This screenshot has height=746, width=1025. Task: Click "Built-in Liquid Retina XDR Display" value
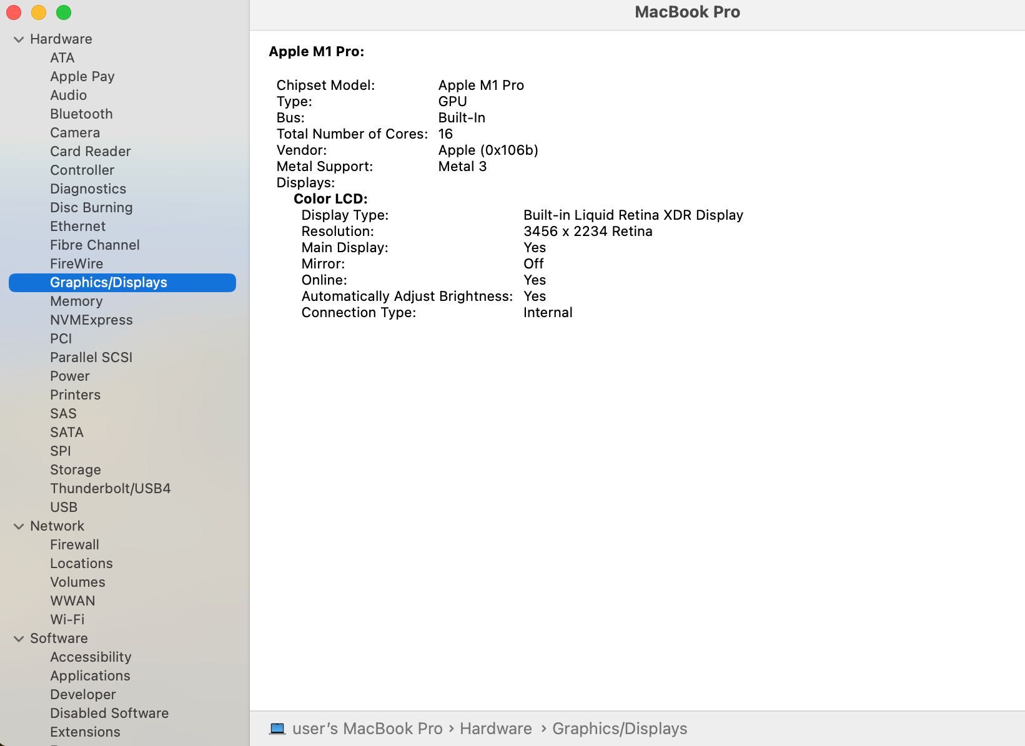[633, 215]
